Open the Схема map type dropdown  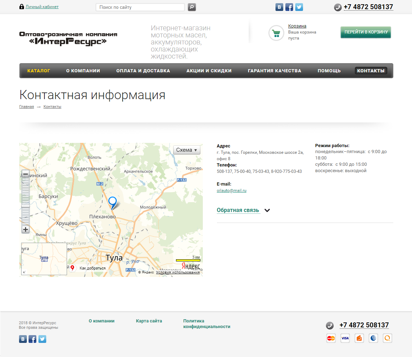pos(187,150)
